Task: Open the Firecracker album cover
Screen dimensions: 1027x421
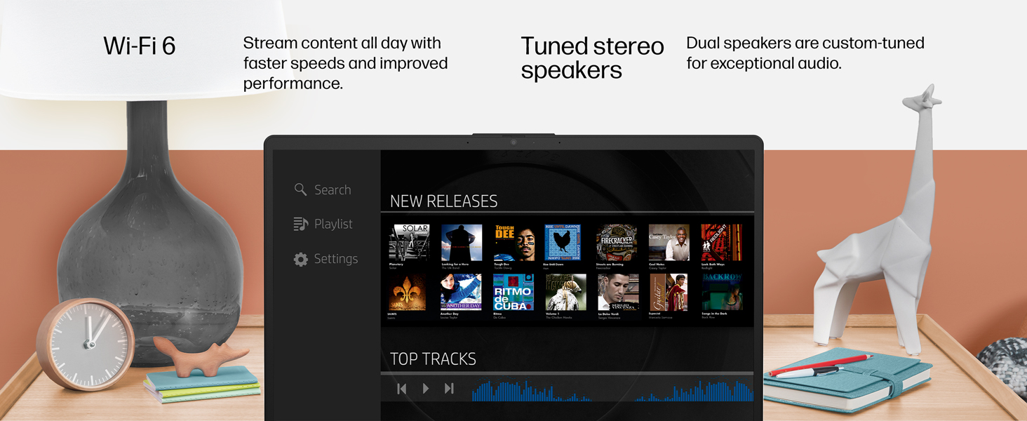Action: [617, 243]
